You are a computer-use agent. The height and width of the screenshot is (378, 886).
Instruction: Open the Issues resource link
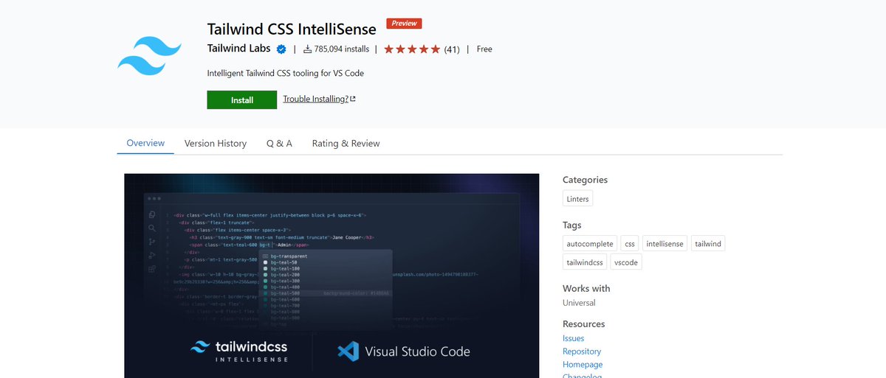(x=574, y=338)
